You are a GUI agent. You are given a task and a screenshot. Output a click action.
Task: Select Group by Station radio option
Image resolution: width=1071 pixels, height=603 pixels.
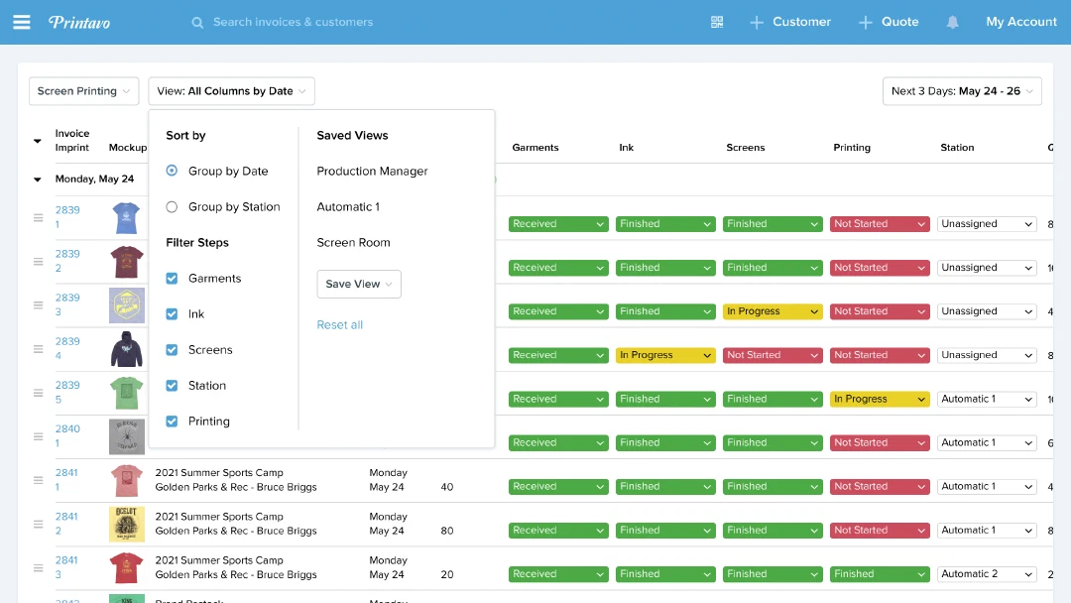pos(173,207)
